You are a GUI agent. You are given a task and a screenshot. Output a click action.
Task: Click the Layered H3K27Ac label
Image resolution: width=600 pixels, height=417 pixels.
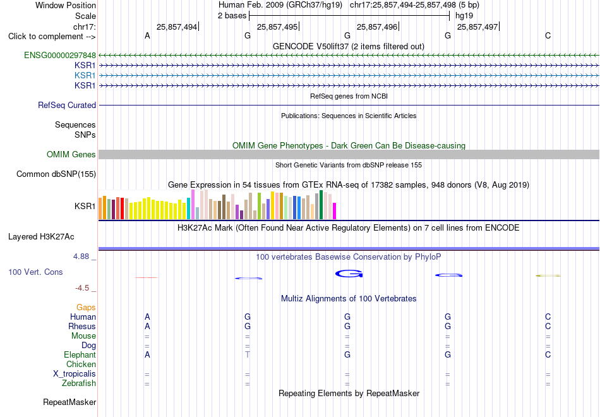(41, 237)
